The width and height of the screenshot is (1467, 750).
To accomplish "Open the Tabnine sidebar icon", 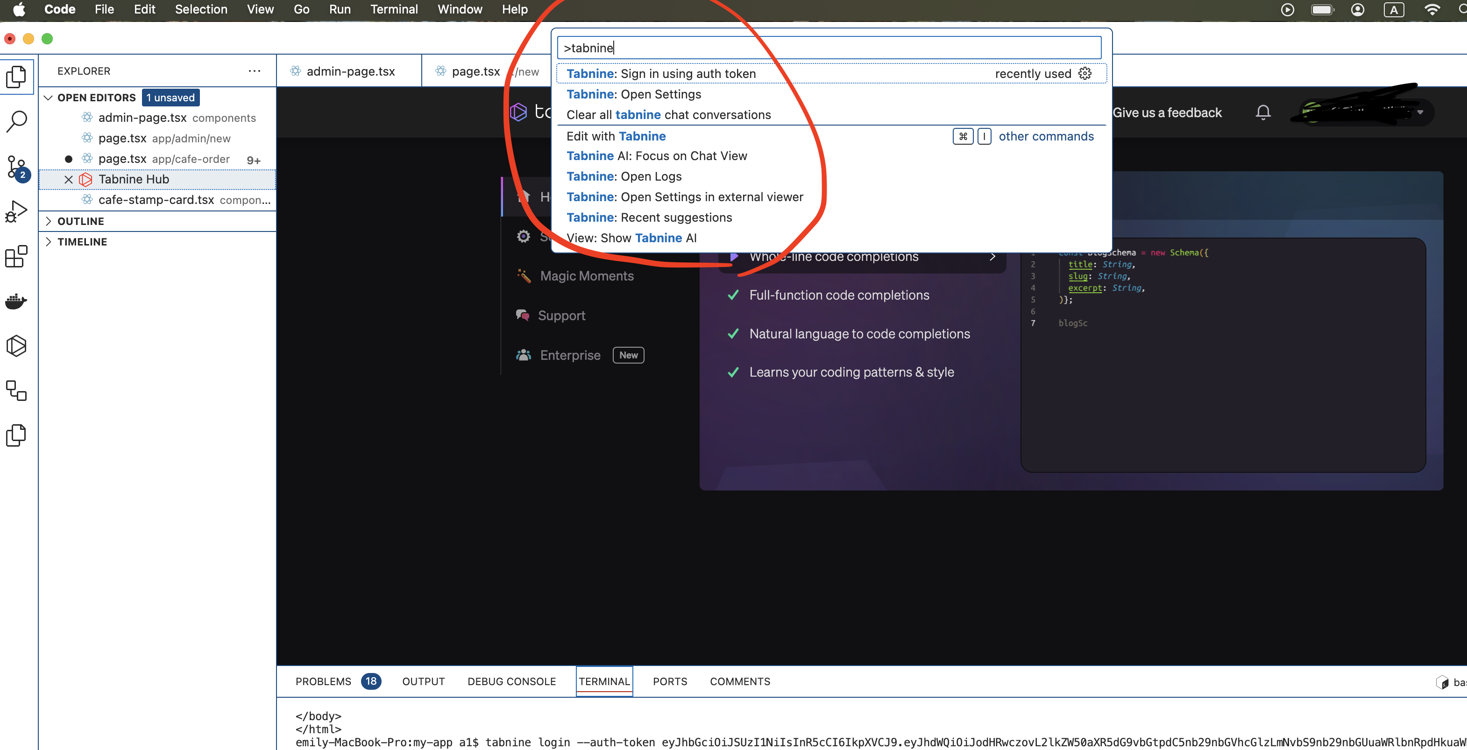I will pos(17,345).
